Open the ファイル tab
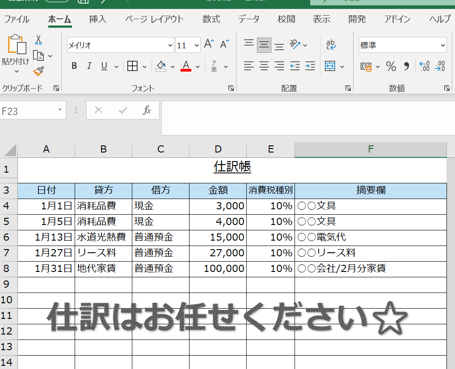The width and height of the screenshot is (455, 369). coord(17,19)
